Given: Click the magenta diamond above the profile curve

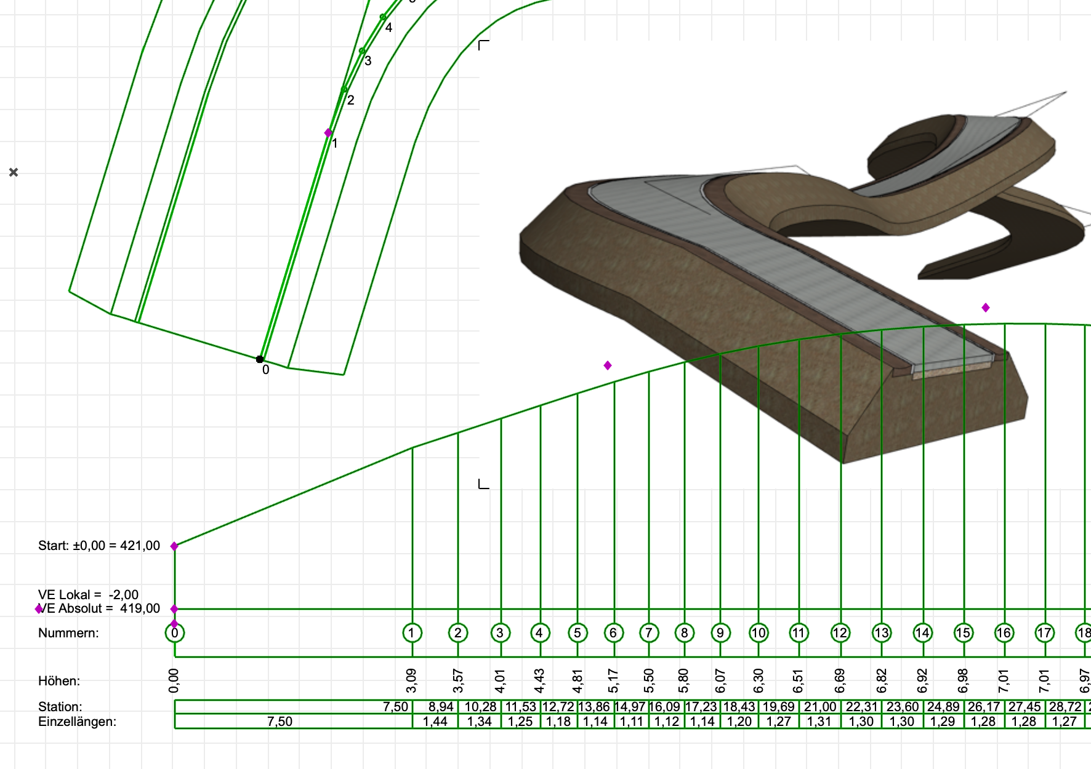Looking at the screenshot, I should (607, 364).
